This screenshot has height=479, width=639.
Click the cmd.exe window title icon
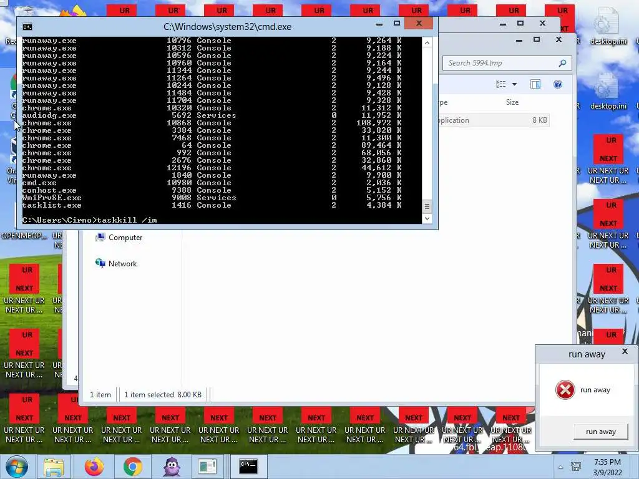(27, 27)
